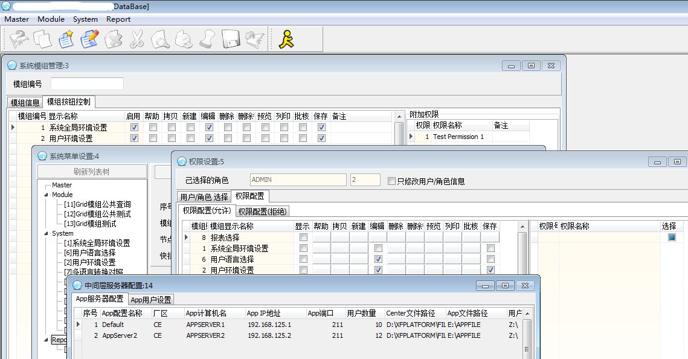Select the 模组按钮控制 tab
The width and height of the screenshot is (688, 359).
point(69,102)
